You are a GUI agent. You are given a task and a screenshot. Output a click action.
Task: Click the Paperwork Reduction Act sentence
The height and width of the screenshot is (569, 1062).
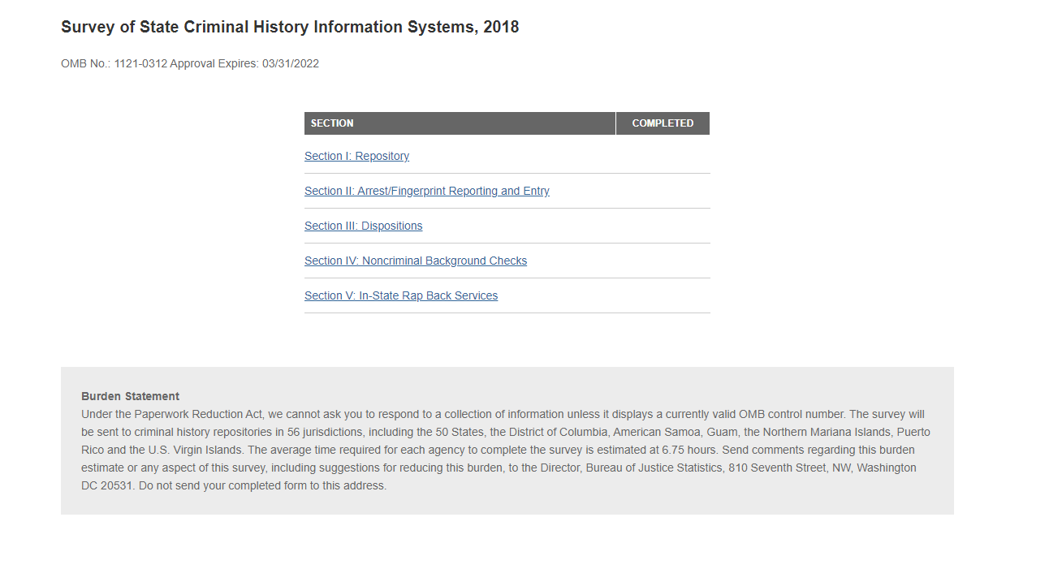point(325,414)
